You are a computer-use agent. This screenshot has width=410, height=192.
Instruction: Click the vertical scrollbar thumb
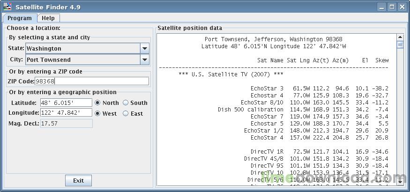400,44
